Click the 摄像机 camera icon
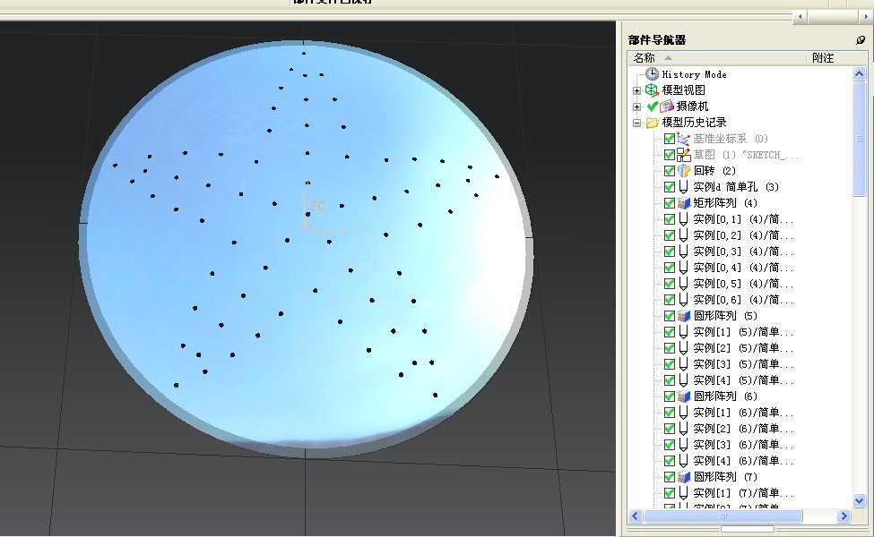 pos(667,106)
